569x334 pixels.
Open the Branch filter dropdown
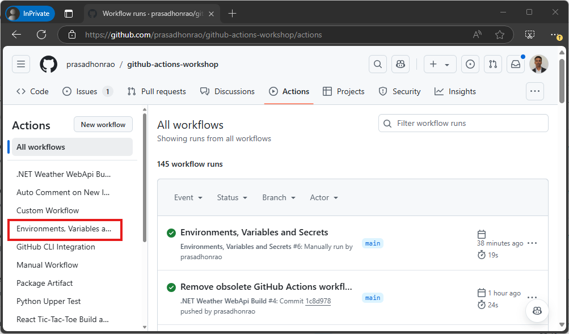point(278,197)
